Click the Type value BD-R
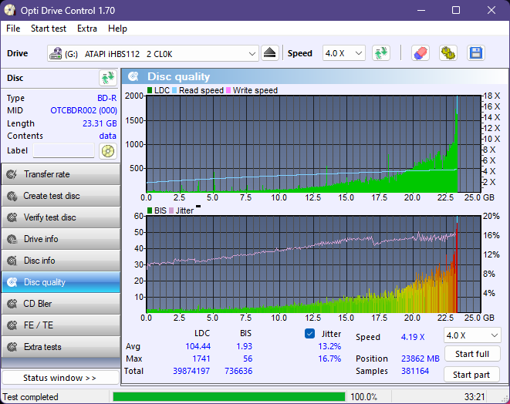The height and width of the screenshot is (404, 510). 106,98
